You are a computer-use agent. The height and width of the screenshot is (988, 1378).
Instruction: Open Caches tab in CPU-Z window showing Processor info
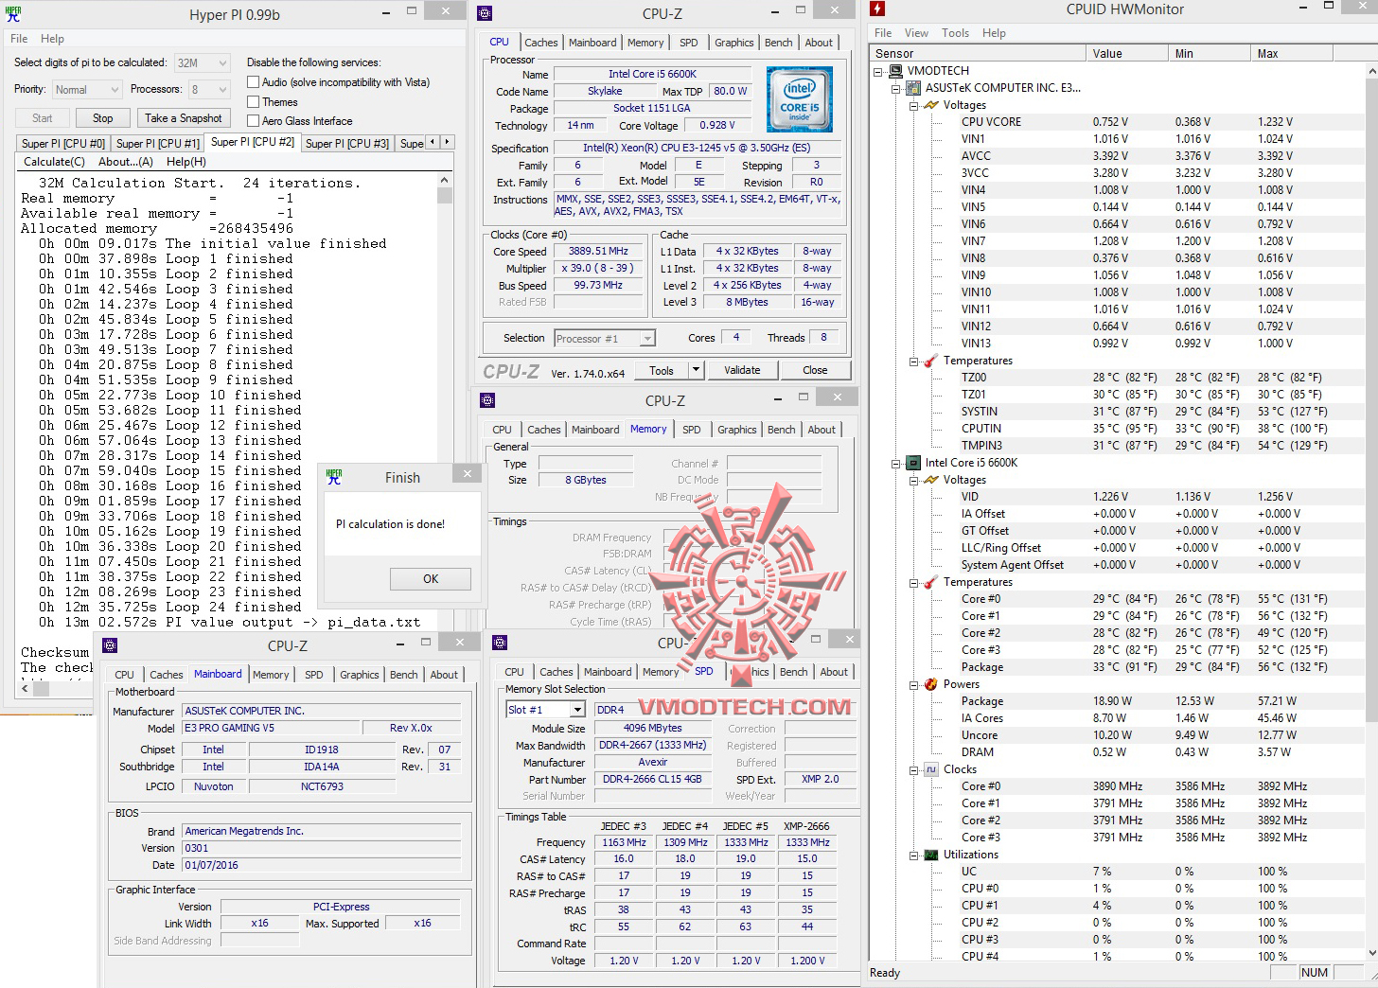coord(541,43)
